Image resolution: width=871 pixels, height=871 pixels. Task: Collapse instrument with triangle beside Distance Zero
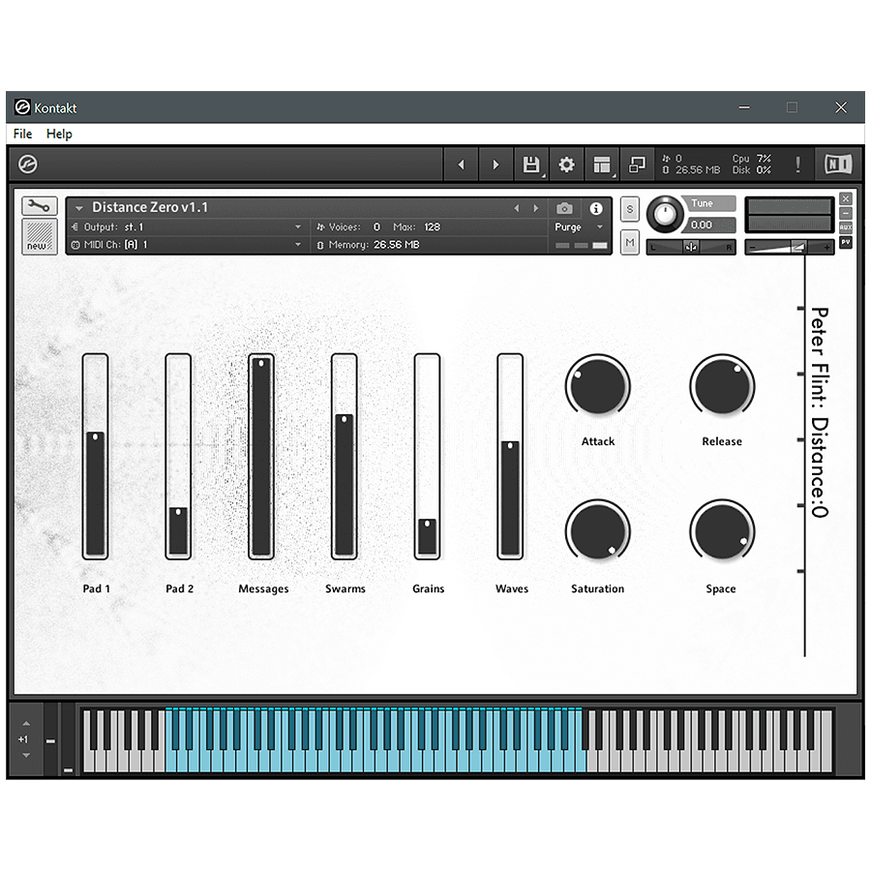[79, 208]
